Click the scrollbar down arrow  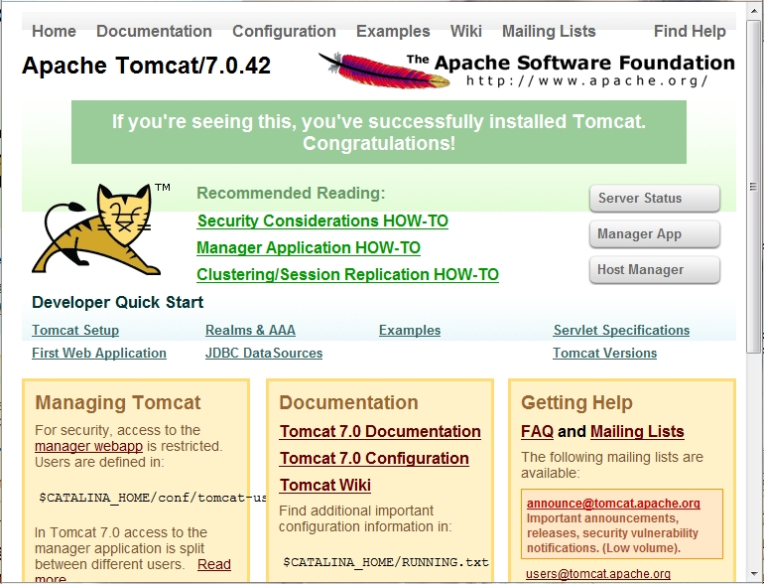pos(753,574)
